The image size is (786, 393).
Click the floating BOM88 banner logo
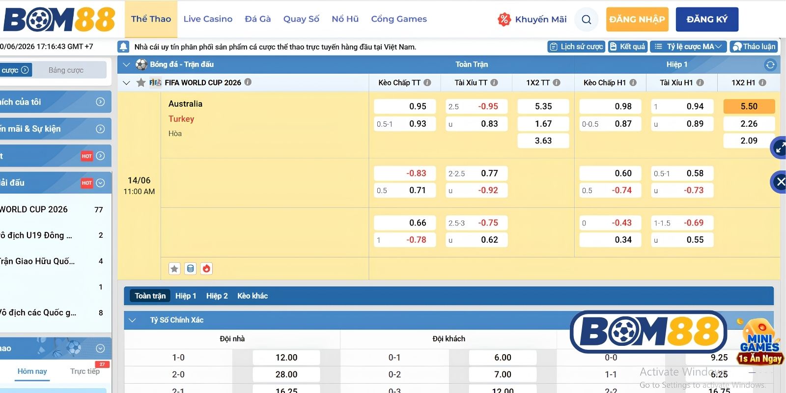coord(648,332)
